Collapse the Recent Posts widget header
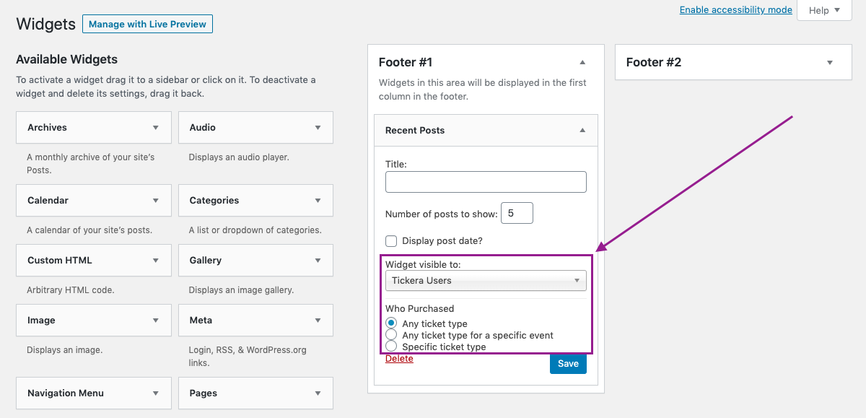The image size is (866, 418). click(582, 131)
